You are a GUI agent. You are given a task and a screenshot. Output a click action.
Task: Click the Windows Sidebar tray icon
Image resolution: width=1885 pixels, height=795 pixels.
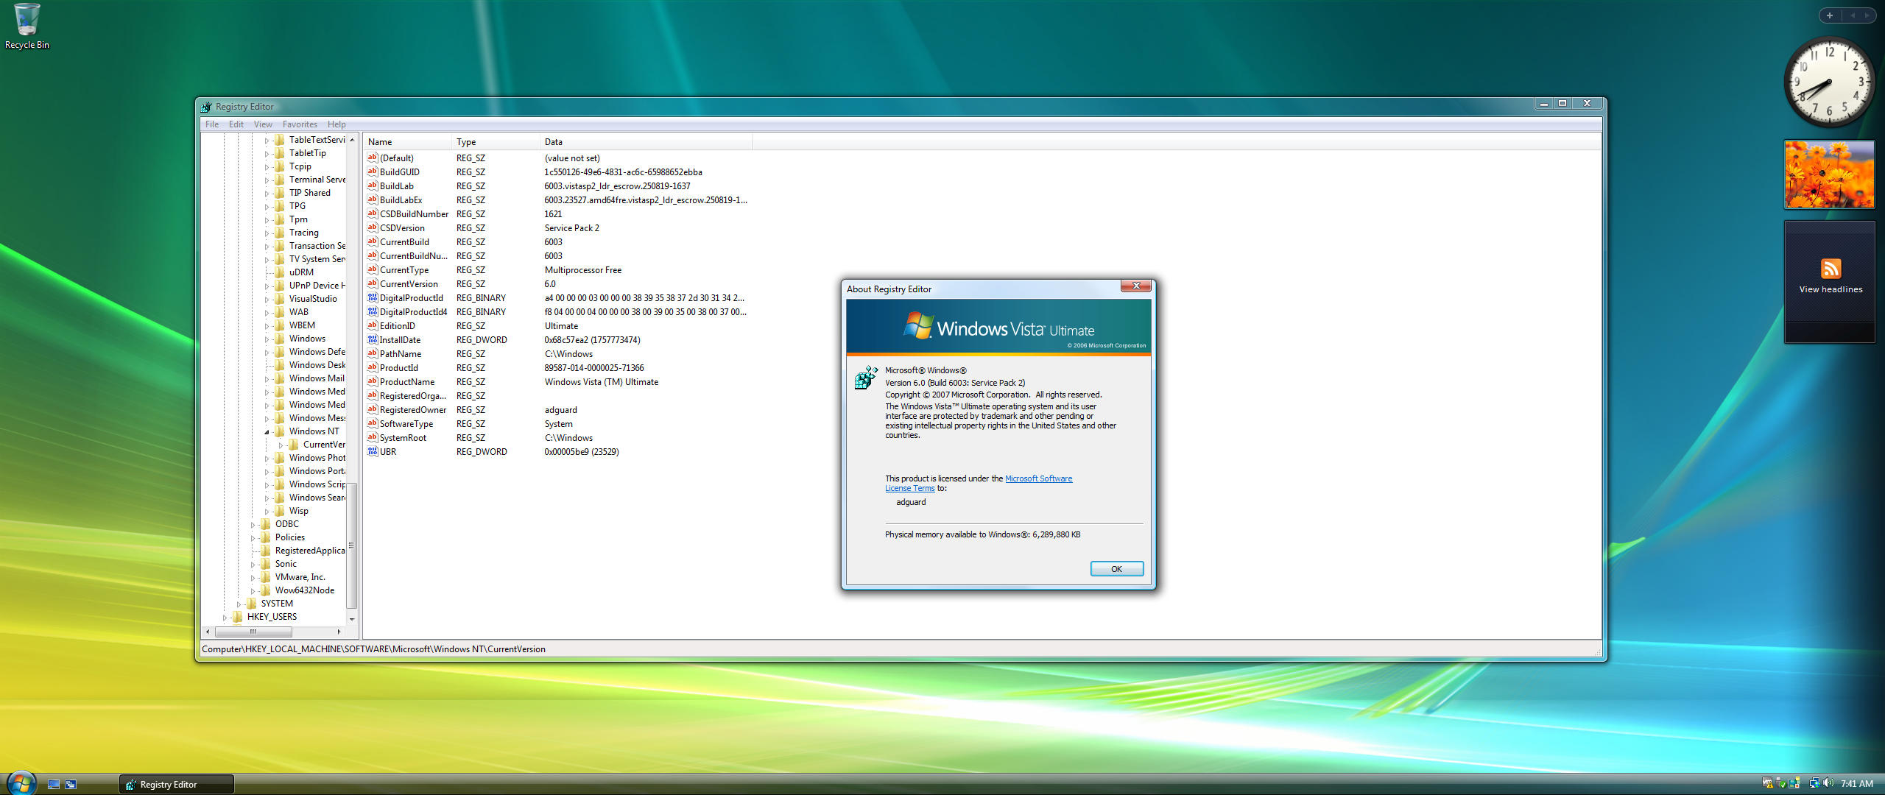pyautogui.click(x=1794, y=783)
